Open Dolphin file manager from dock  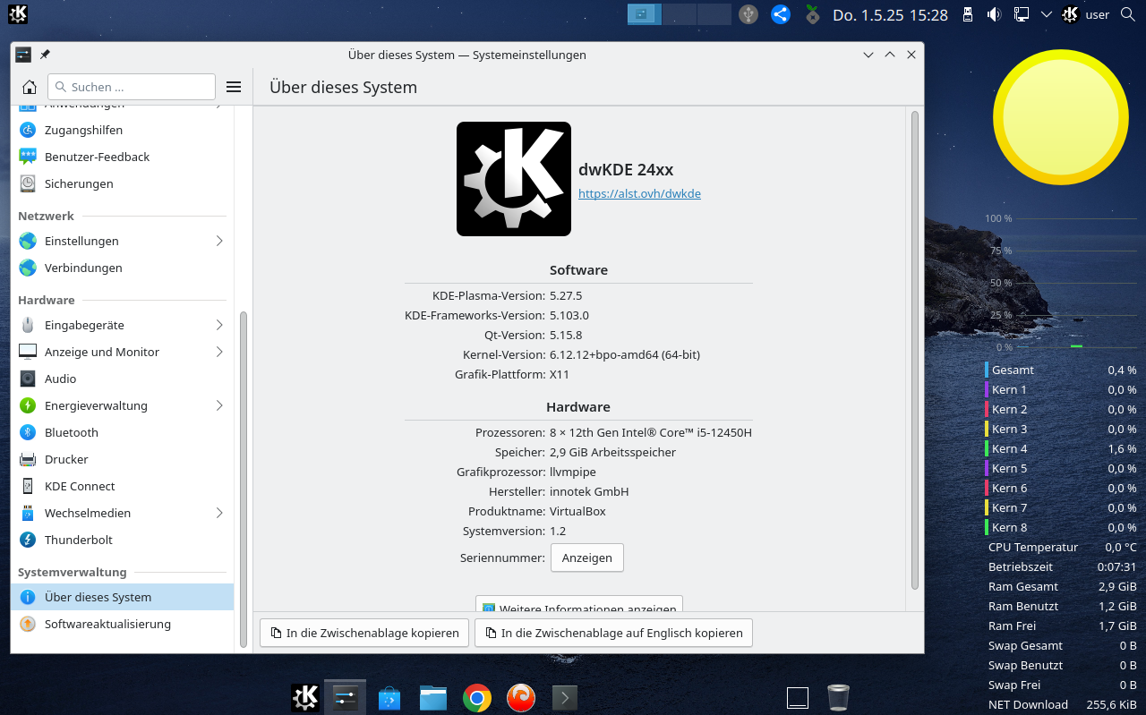[x=433, y=697]
